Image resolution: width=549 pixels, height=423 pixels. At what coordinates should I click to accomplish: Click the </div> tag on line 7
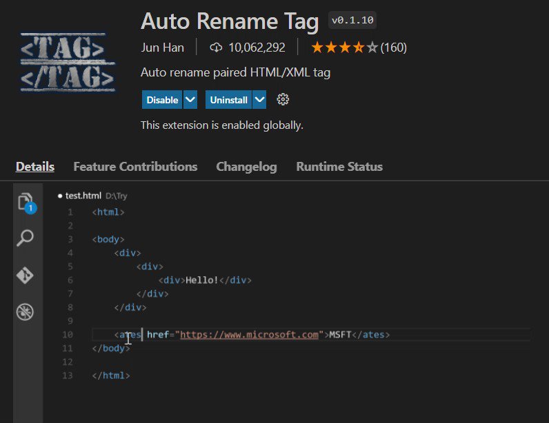152,294
